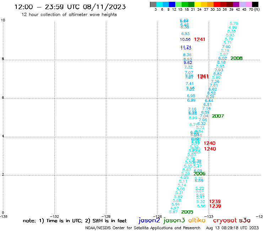Screen dimensions: 263x231
Task: Click the '7.93' wave height value
Action: click(219, 70)
